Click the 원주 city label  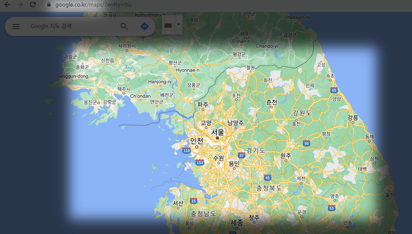pos(285,156)
